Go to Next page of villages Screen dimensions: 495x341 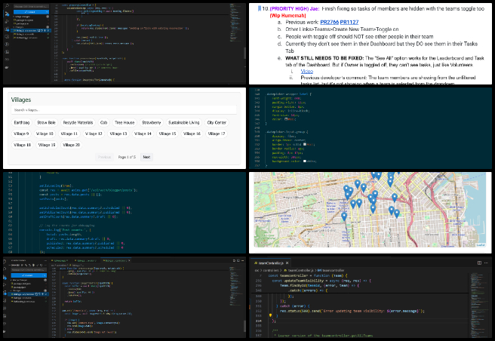(146, 157)
